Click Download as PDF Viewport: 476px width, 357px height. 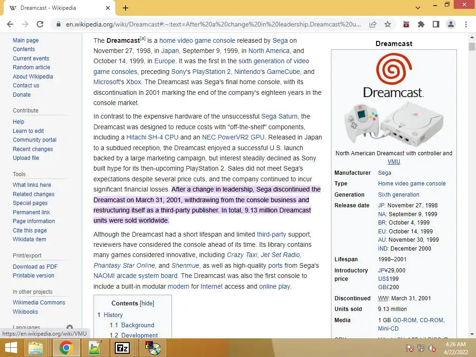35,266
